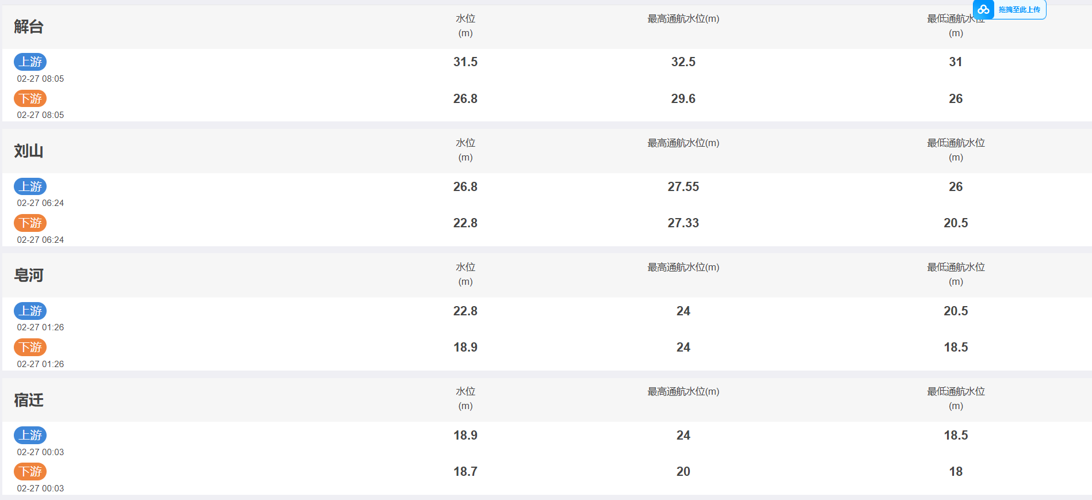Select the 上游 badge under 解台

30,62
